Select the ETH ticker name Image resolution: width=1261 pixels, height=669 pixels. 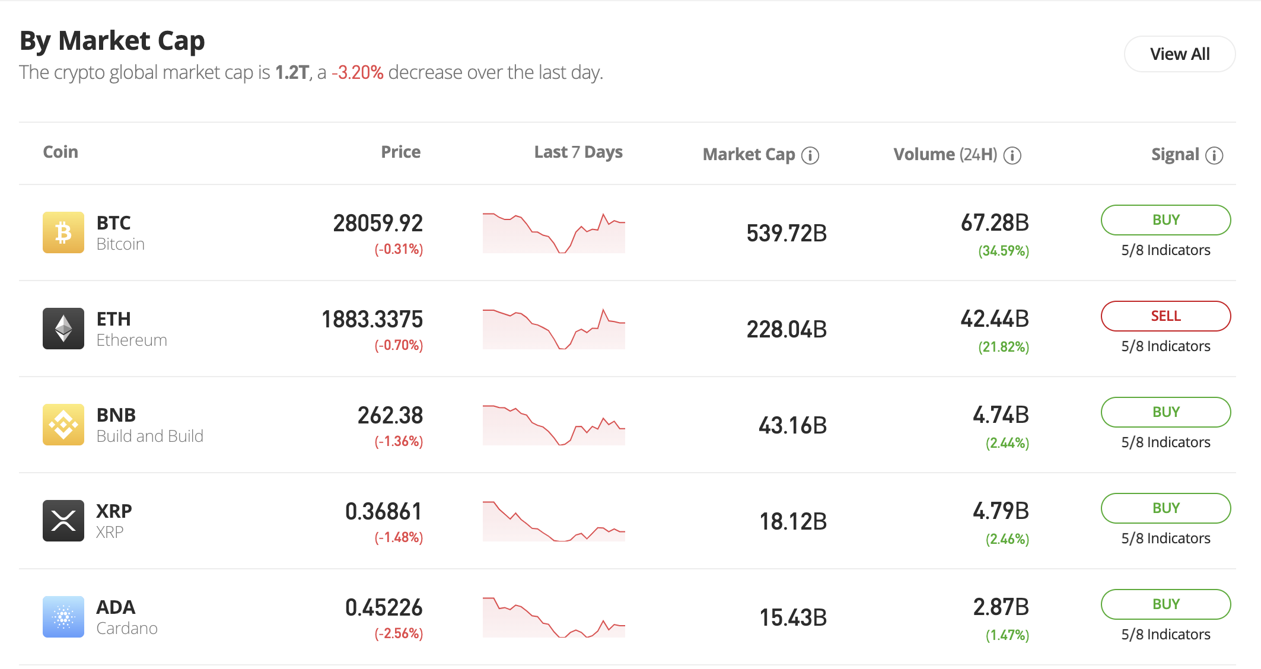click(113, 319)
